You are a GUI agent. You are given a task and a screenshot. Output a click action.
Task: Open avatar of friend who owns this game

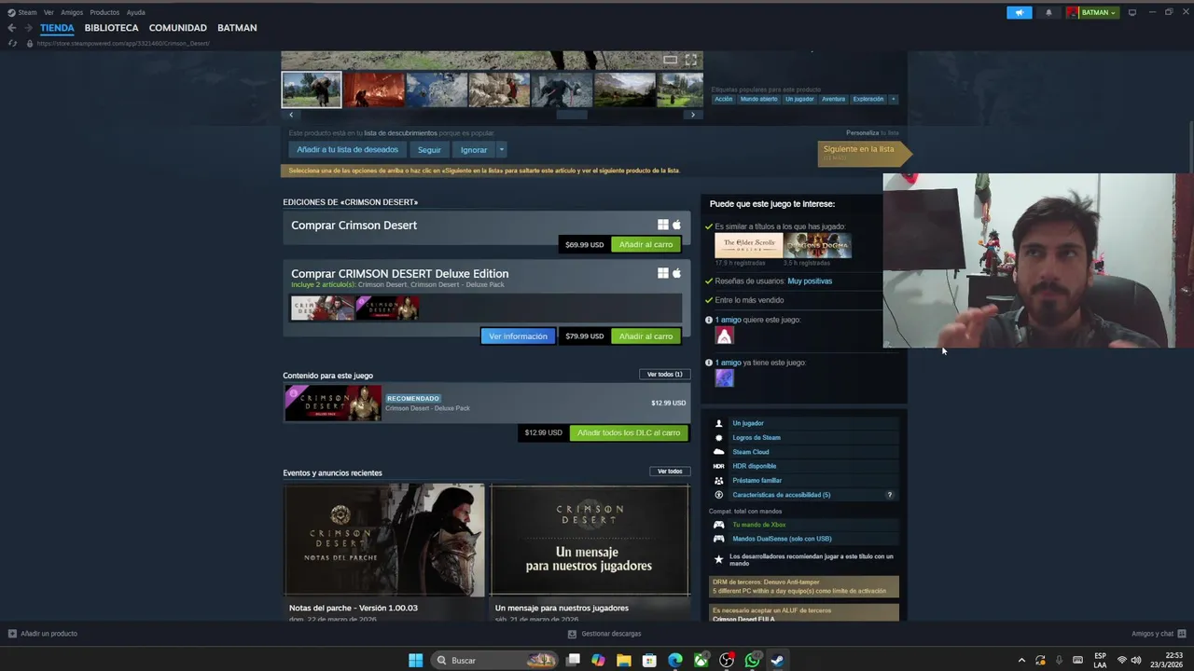[724, 377]
